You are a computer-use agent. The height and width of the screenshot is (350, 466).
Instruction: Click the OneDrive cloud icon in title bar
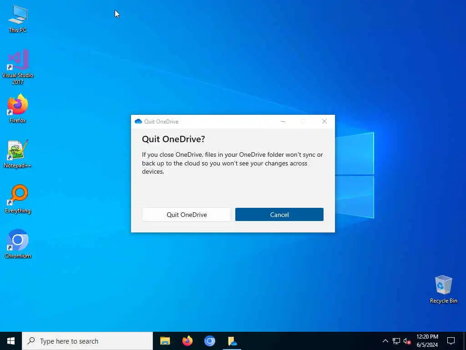click(138, 121)
